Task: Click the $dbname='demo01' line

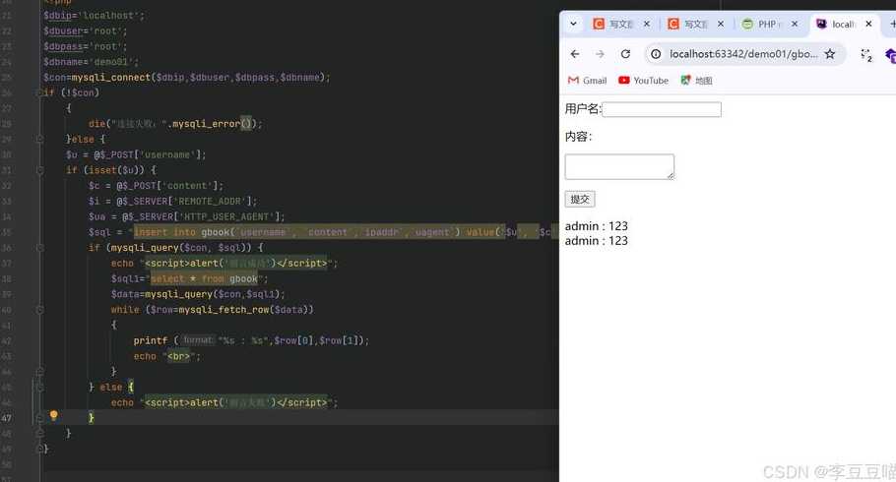Action: coord(91,62)
